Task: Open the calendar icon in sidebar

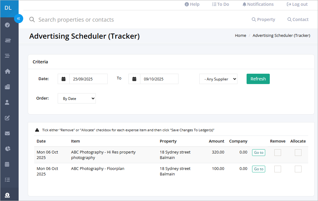Action: click(x=7, y=164)
